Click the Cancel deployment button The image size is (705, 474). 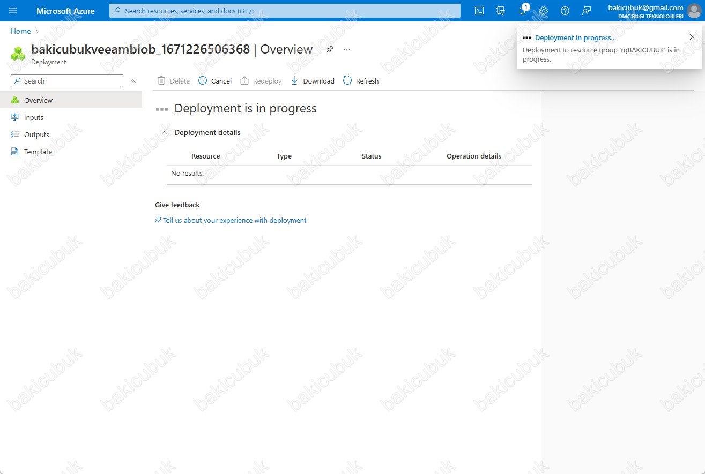tap(215, 81)
